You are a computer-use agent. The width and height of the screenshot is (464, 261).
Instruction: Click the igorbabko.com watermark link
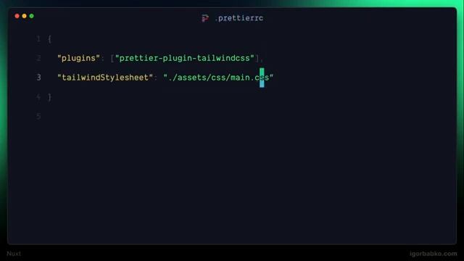point(434,254)
